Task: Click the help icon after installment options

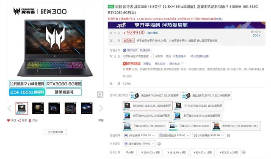Action: [244, 152]
